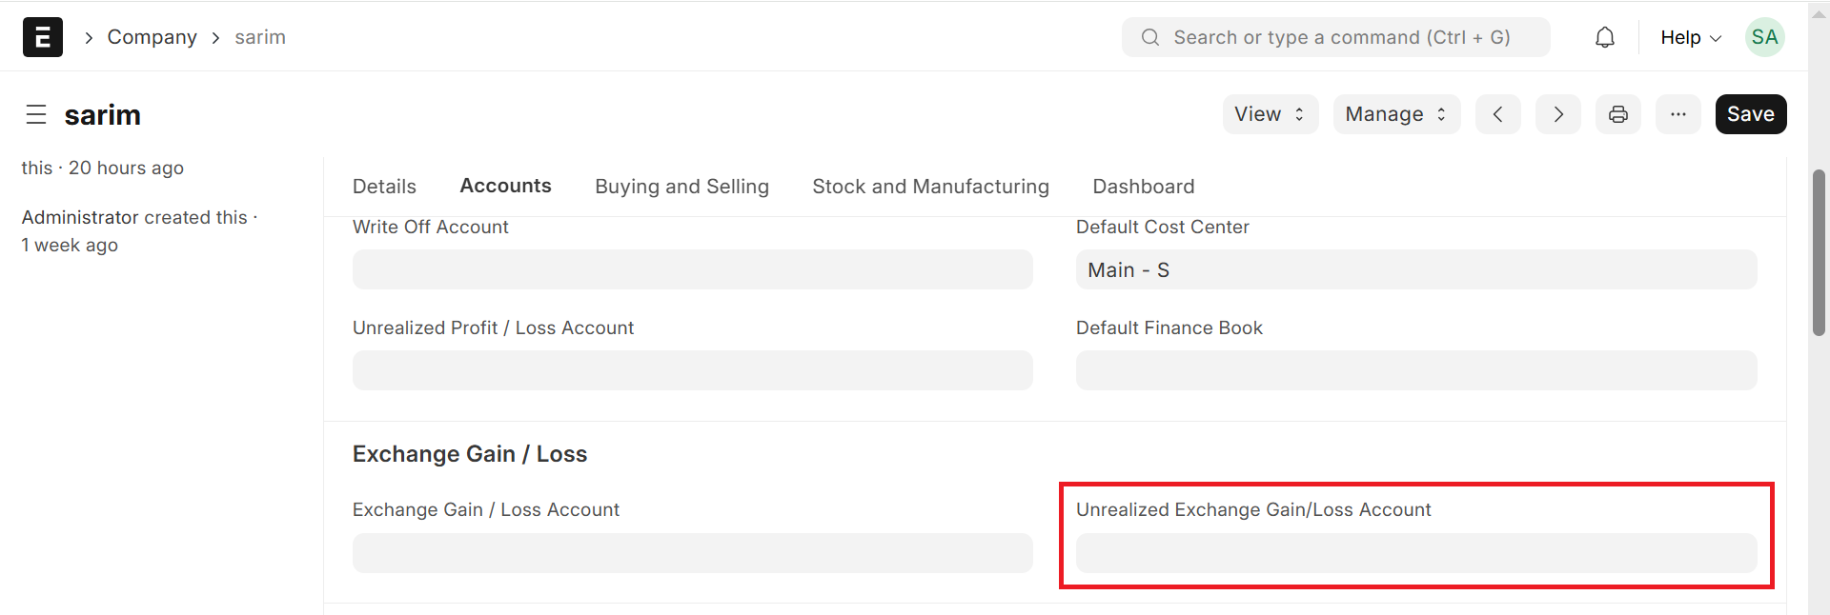Click the print icon
Screen dimensions: 1830x615
click(1618, 114)
